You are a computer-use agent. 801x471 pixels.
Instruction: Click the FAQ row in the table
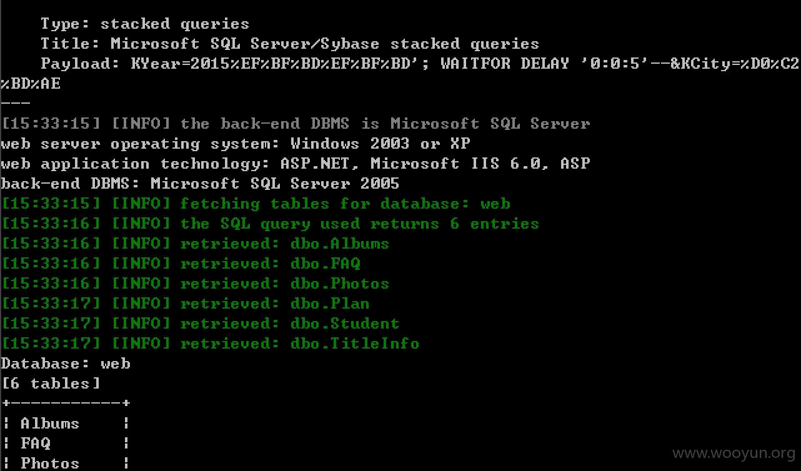pos(66,444)
